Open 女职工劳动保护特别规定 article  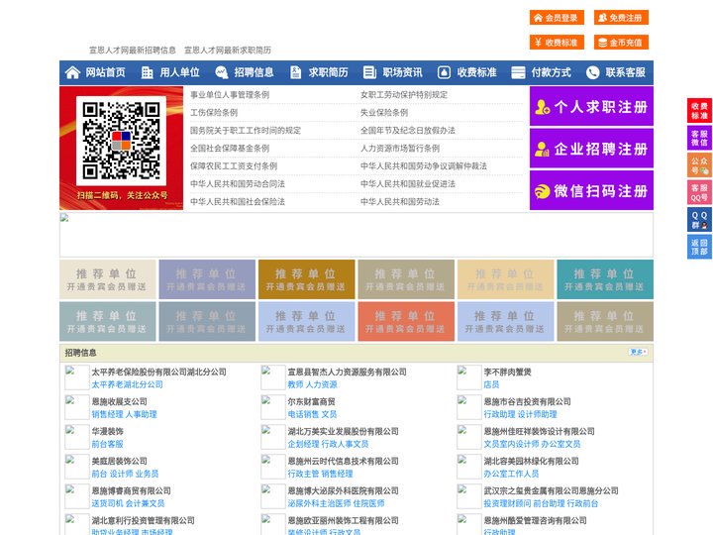[404, 95]
